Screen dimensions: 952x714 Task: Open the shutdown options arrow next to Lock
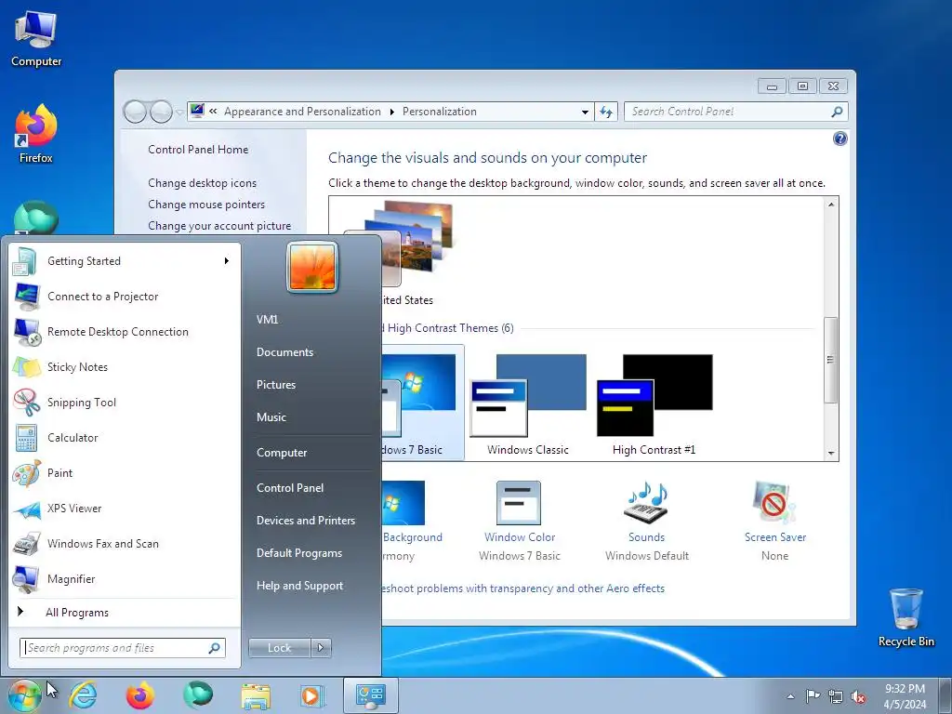(321, 648)
